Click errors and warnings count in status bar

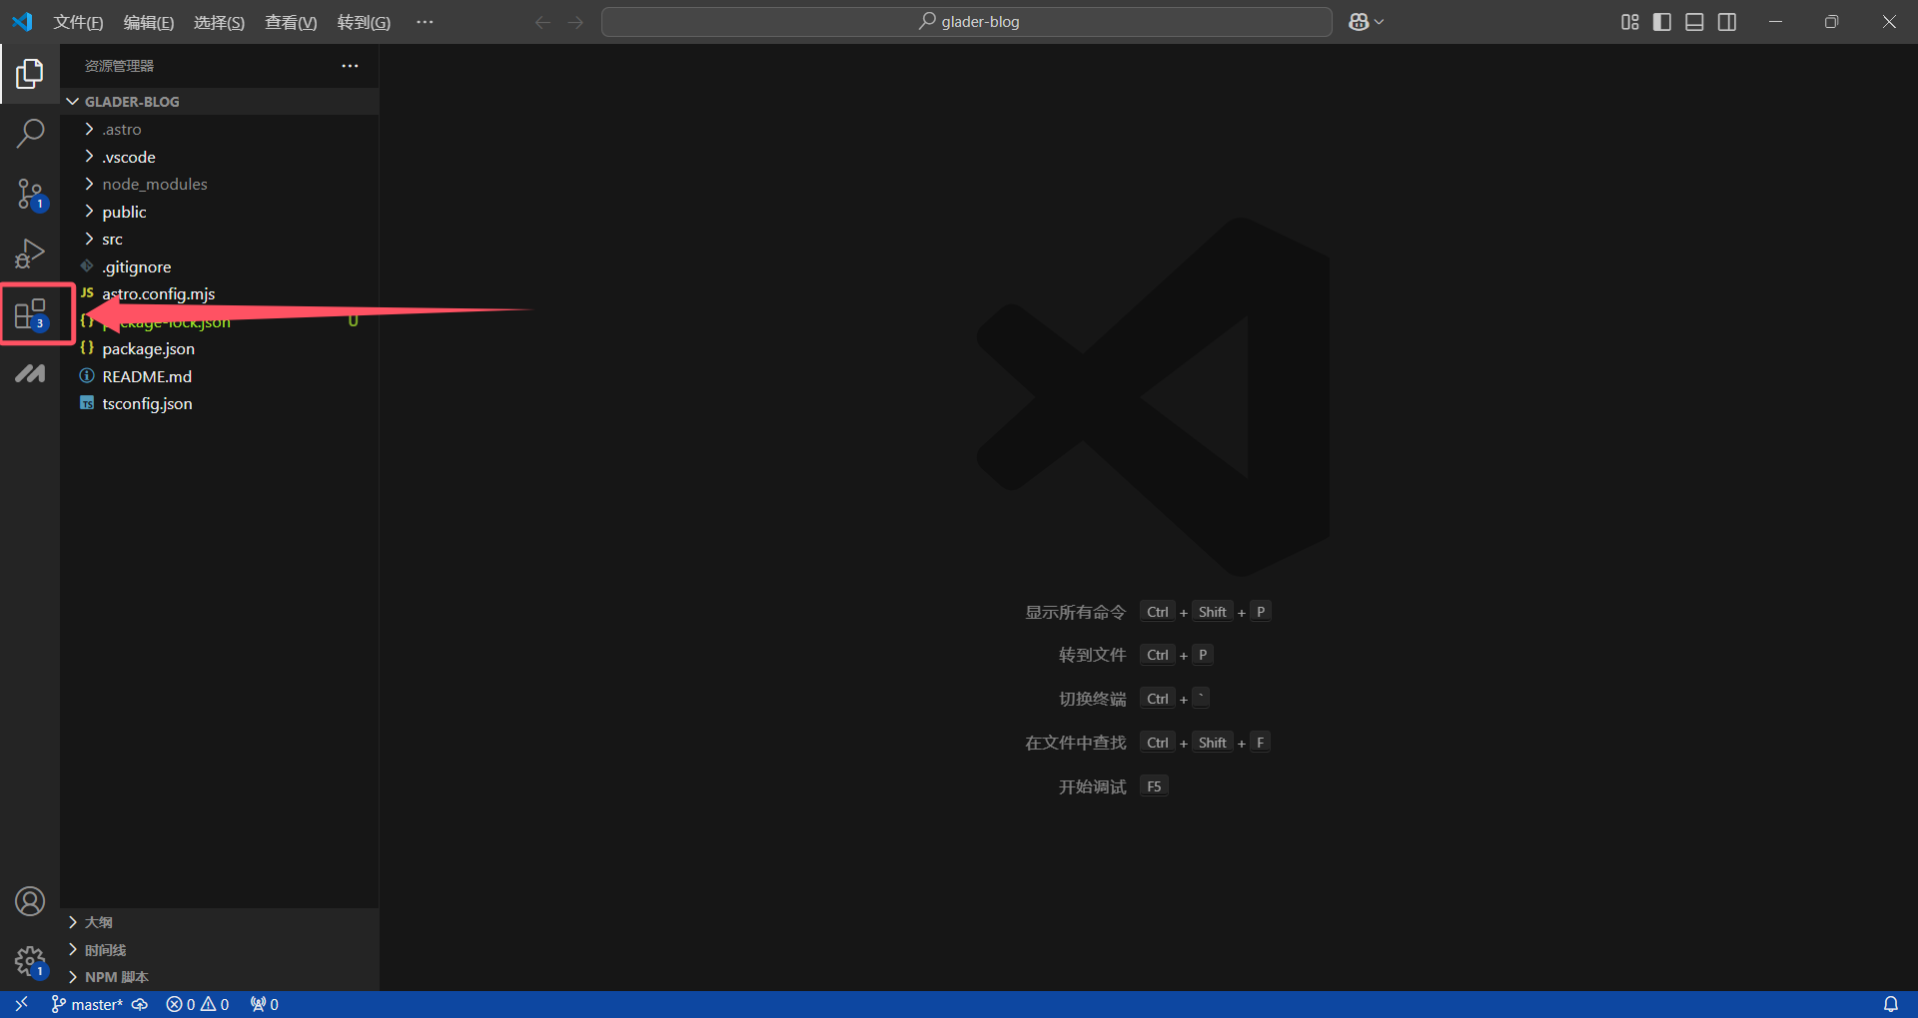198,1004
